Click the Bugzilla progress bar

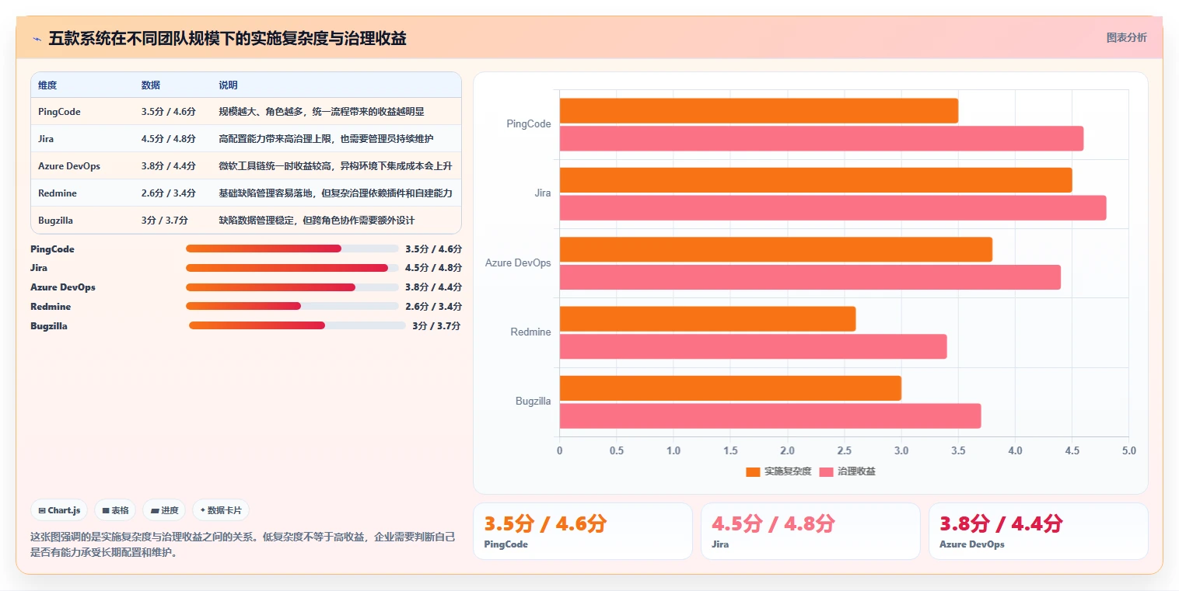[297, 325]
